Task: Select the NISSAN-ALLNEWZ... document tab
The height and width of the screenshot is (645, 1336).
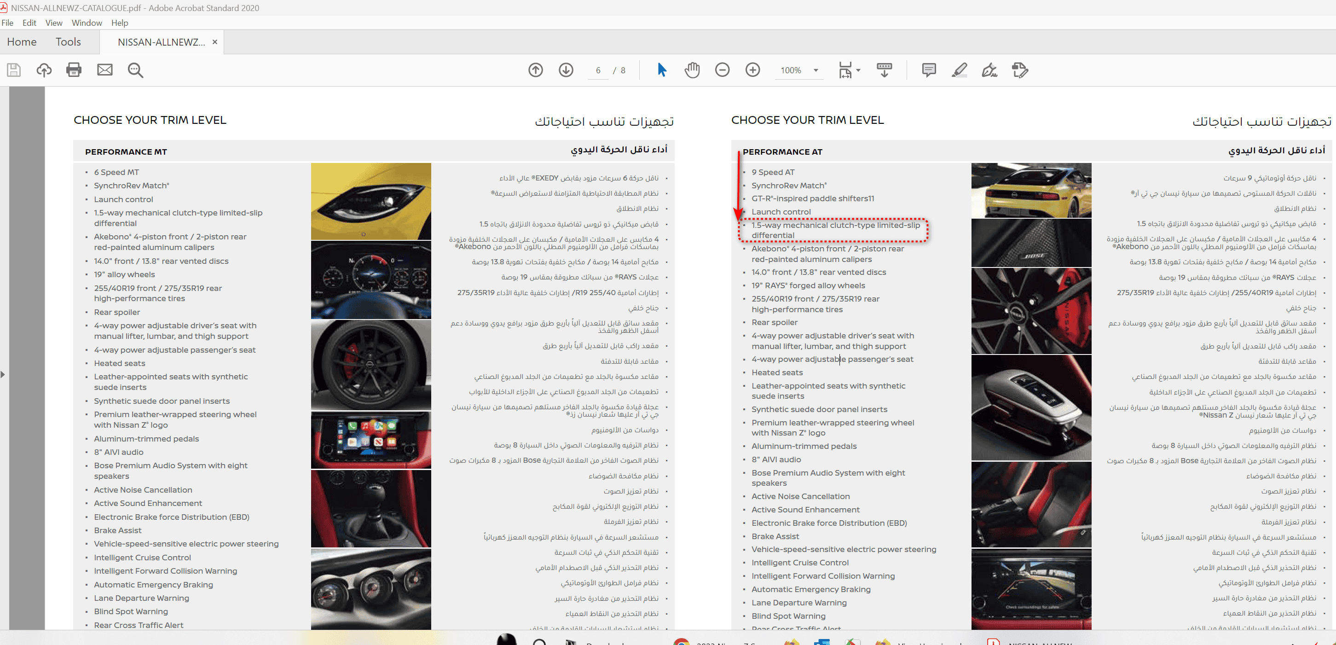Action: (161, 42)
